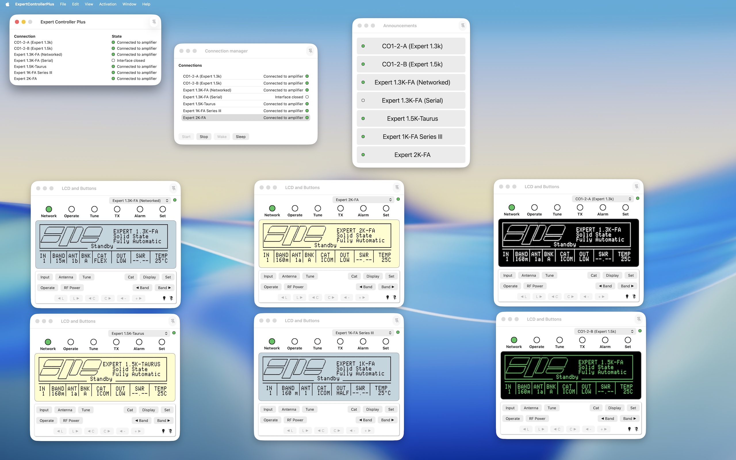Turn on backlight bulb in Expert 1.3K-FA (Networked) panel
736x460 pixels.
pyautogui.click(x=164, y=298)
